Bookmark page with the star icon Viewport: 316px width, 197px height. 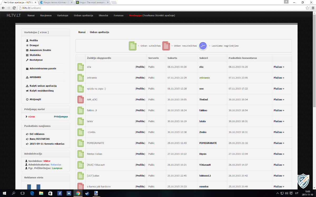point(307,8)
